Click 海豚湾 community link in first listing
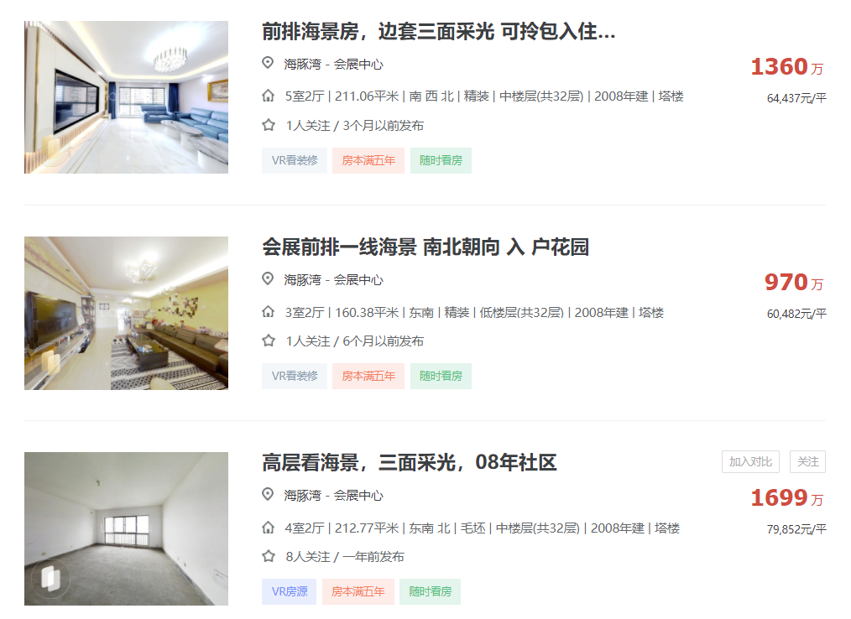The height and width of the screenshot is (619, 851). point(302,64)
